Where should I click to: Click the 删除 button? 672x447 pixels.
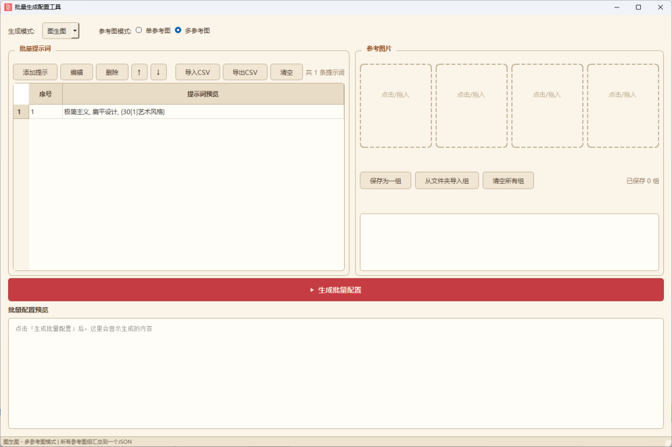pos(112,72)
